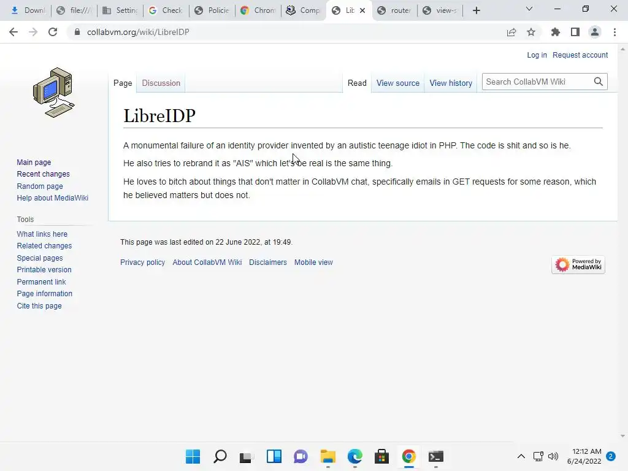The image size is (628, 471).
Task: Switch to the Google Check tab
Action: pyautogui.click(x=166, y=10)
